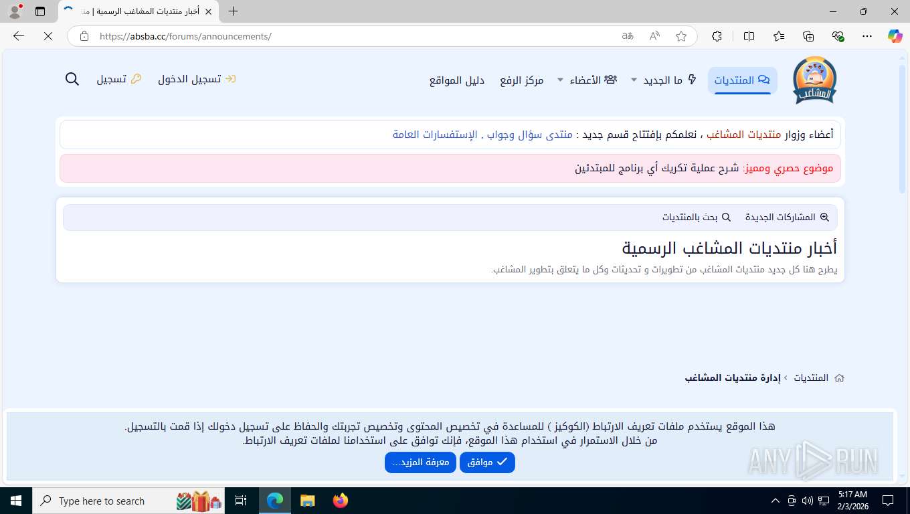Open the volume speaker tray icon
The image size is (910, 514).
coord(808,501)
